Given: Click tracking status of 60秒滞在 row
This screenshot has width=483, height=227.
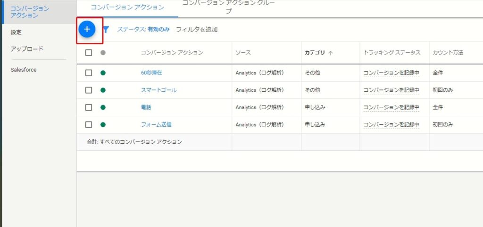Looking at the screenshot, I should point(391,73).
